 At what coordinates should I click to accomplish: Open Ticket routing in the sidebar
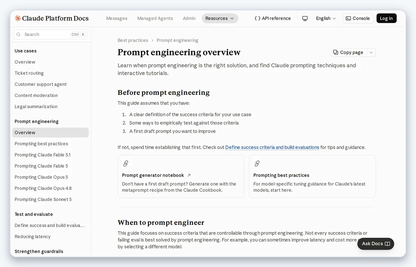29,73
